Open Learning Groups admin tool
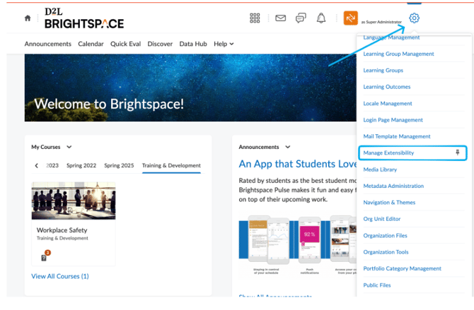This screenshot has width=474, height=310. click(x=383, y=71)
